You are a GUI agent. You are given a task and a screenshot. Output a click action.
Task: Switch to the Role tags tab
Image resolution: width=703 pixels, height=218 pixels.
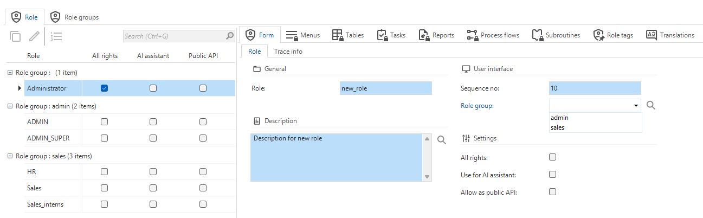click(x=613, y=35)
